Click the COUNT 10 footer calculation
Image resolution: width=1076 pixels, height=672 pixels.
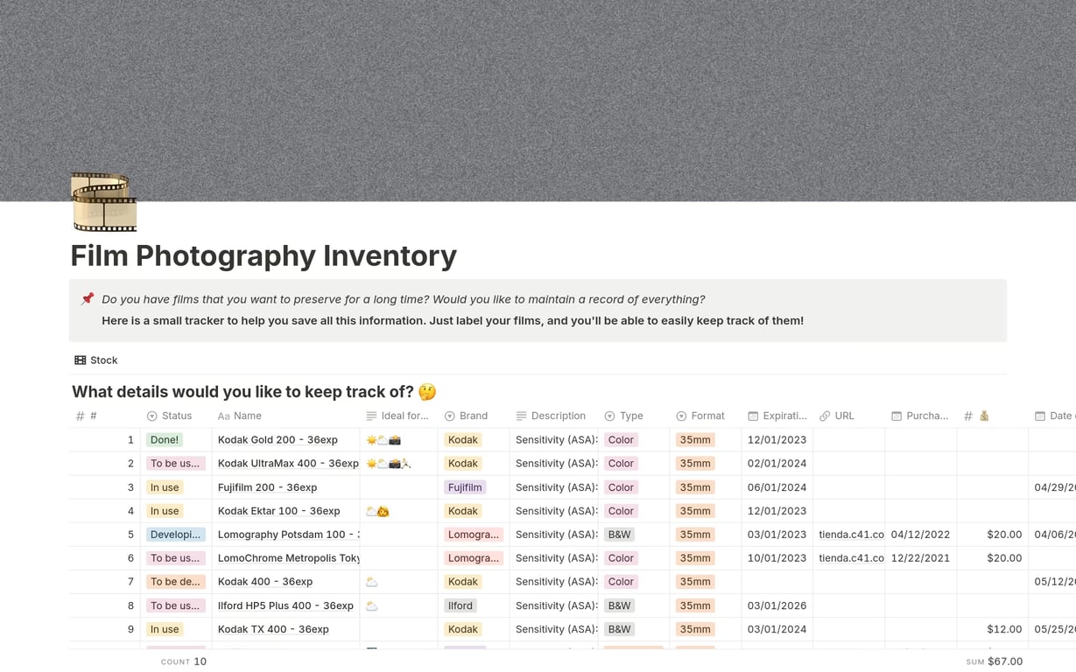point(184,661)
